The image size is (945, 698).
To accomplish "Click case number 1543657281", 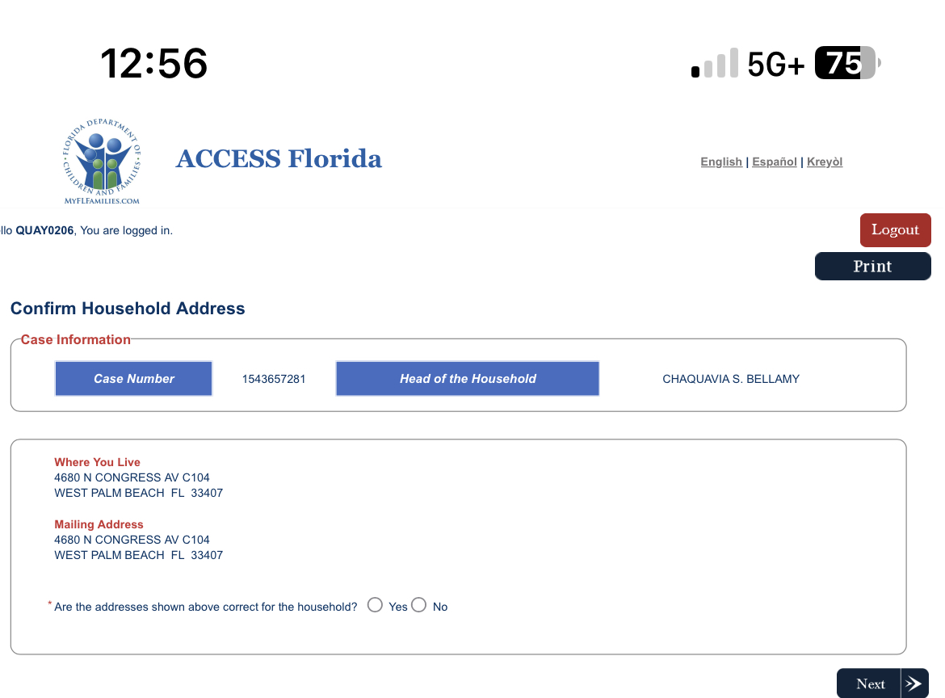I will tap(274, 379).
